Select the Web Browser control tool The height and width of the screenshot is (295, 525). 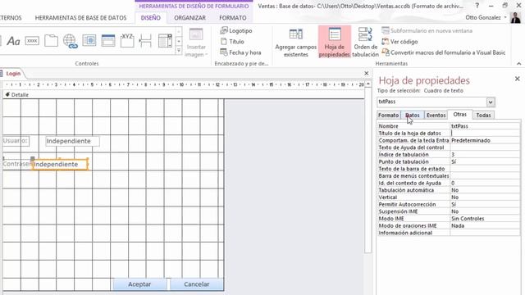pos(89,41)
